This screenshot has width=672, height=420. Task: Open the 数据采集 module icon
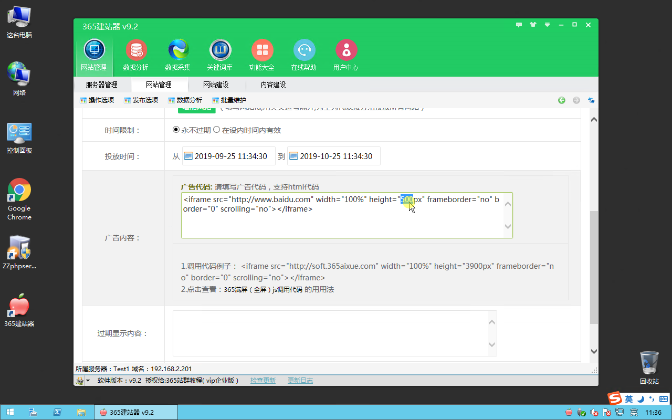click(x=178, y=55)
